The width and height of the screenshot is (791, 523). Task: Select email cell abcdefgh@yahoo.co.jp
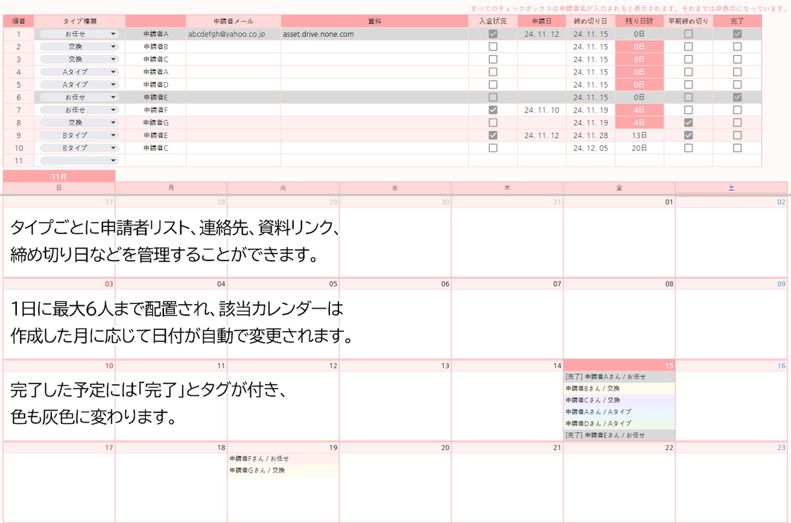233,34
